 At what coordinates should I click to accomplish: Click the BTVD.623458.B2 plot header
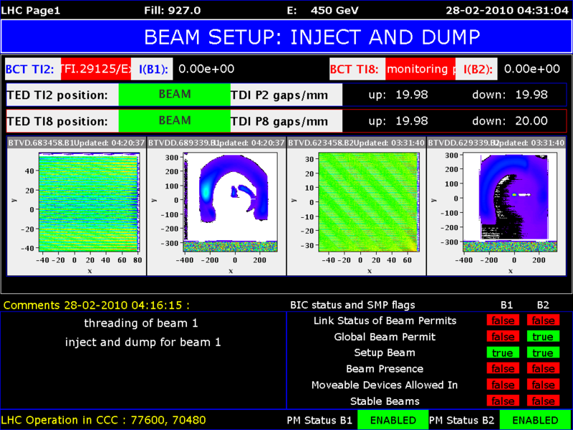click(356, 143)
